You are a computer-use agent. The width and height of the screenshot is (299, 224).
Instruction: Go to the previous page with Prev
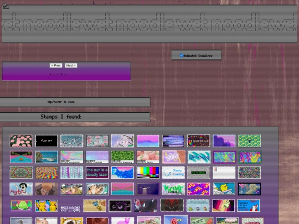pyautogui.click(x=56, y=65)
